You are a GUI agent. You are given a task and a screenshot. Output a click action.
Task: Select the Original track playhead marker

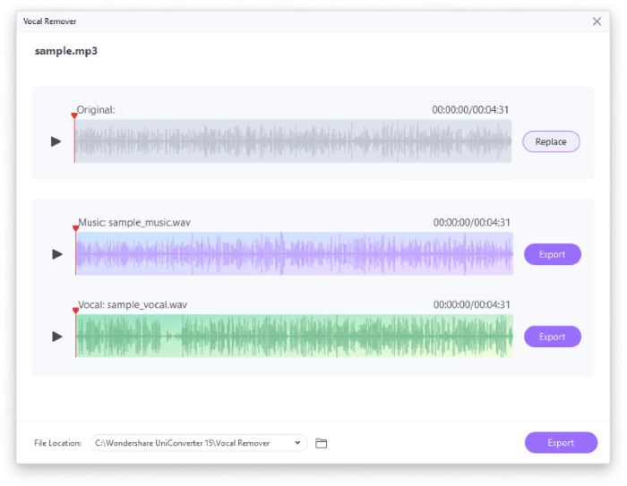click(x=74, y=115)
